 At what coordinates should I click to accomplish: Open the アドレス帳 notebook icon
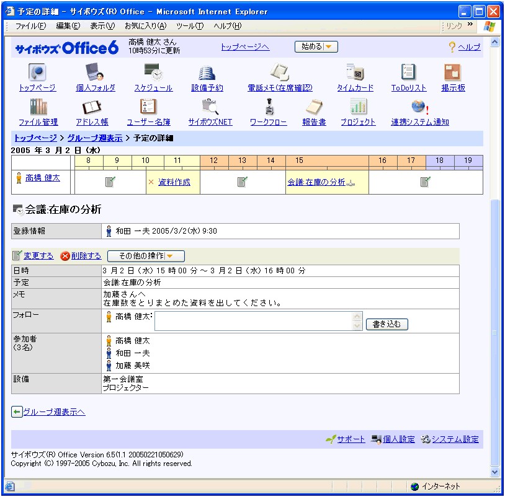[92, 107]
